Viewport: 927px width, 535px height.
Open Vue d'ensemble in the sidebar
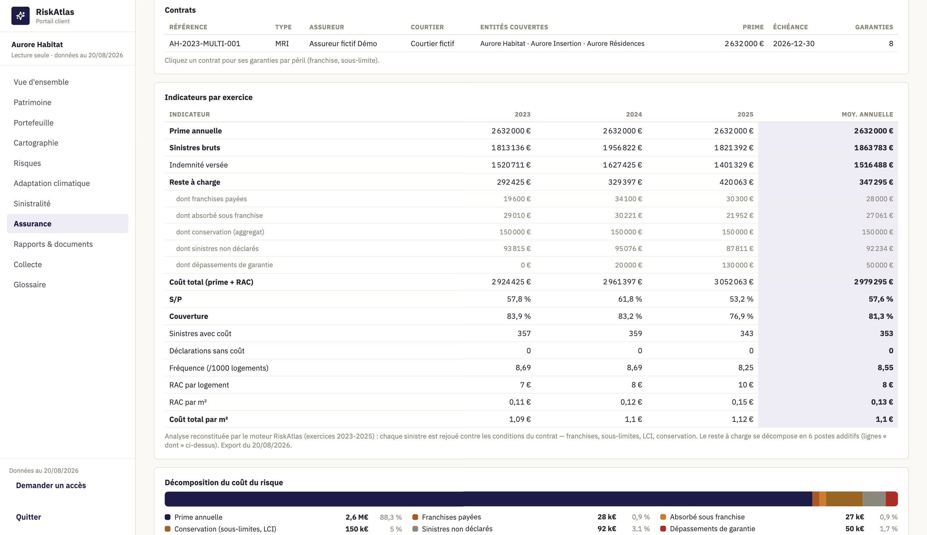(x=67, y=82)
